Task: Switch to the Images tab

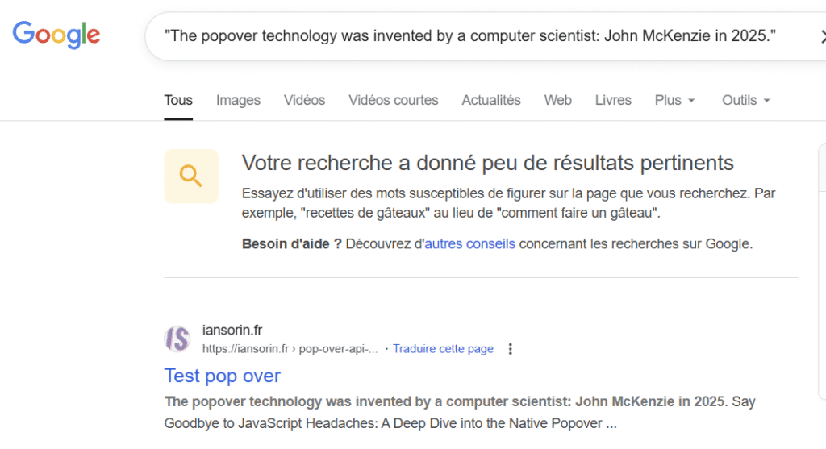Action: tap(238, 100)
